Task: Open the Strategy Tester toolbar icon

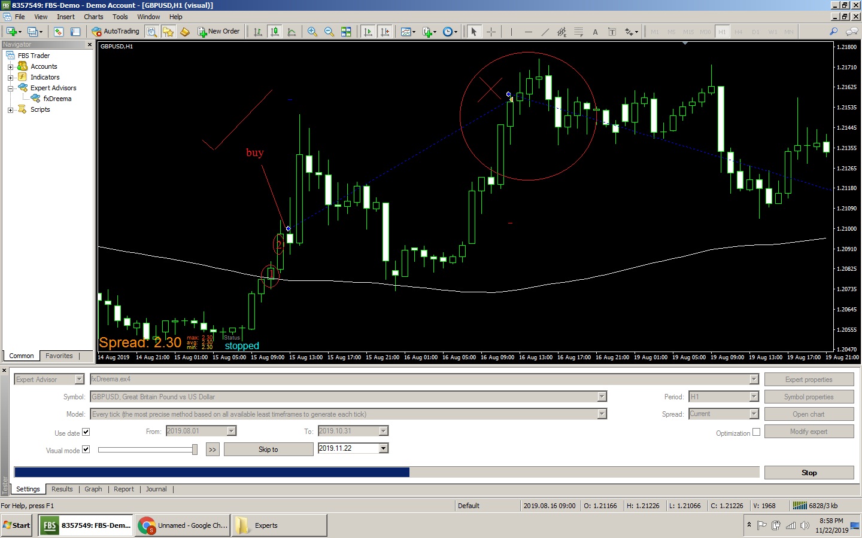Action: pos(152,32)
